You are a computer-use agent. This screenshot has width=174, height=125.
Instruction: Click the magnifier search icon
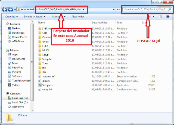[x=170, y=10]
